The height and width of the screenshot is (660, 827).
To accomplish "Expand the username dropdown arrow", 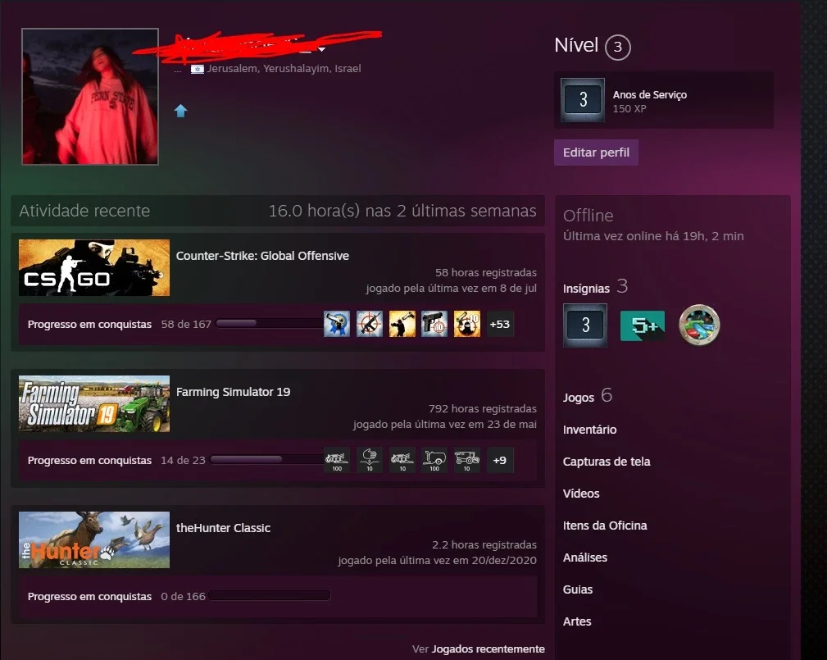I will tap(322, 49).
